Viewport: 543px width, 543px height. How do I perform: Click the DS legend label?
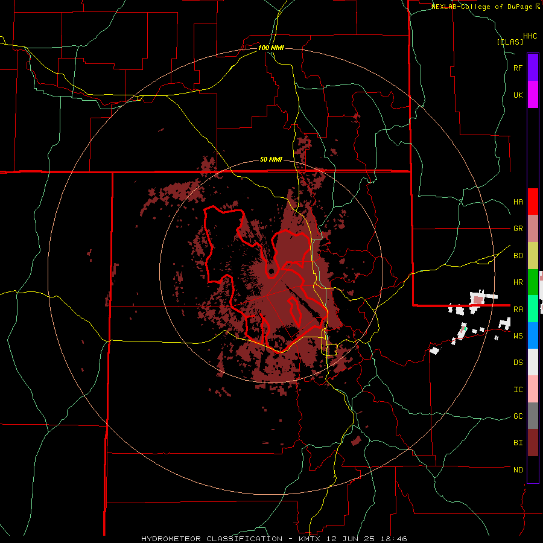(518, 363)
